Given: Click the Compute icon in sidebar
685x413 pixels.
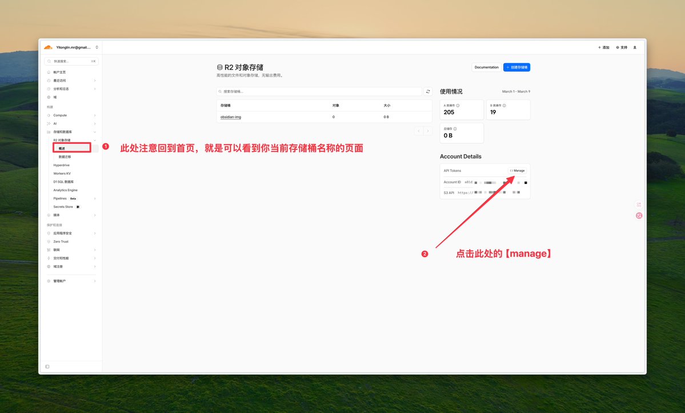Looking at the screenshot, I should pos(49,115).
